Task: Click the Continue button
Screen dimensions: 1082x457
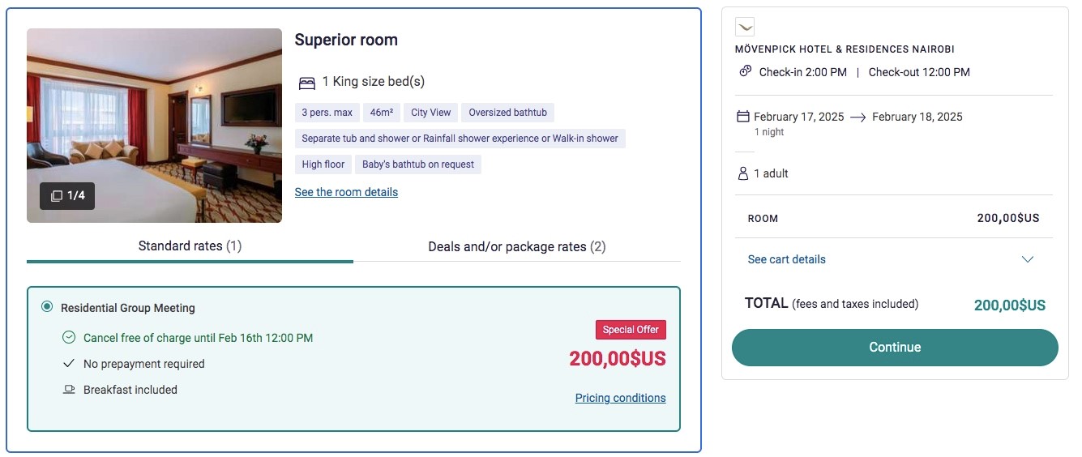Action: (x=895, y=347)
